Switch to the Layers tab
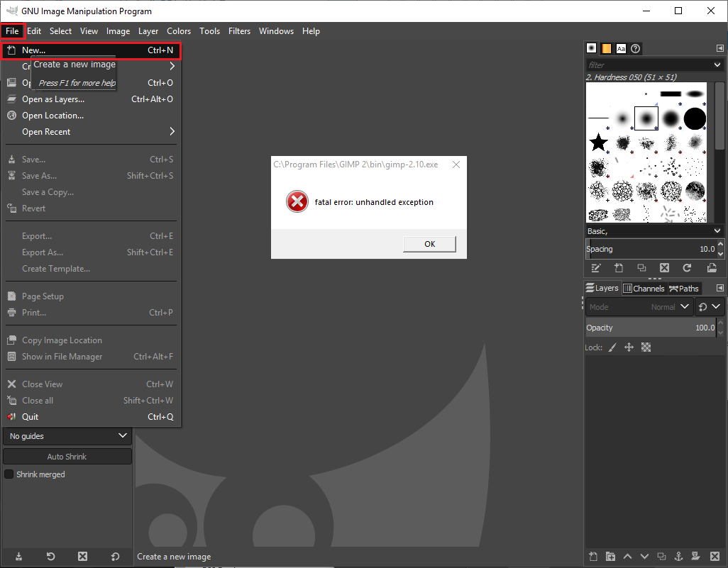This screenshot has height=568, width=728. tap(602, 288)
